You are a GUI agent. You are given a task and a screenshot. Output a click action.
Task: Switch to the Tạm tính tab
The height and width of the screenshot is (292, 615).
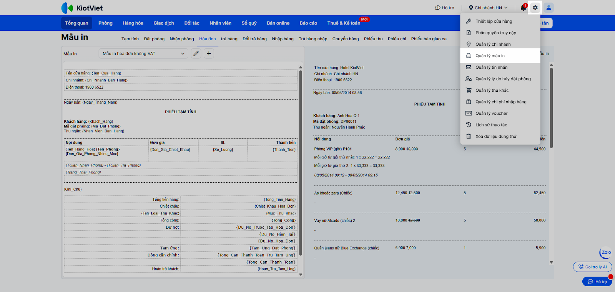[x=130, y=39]
